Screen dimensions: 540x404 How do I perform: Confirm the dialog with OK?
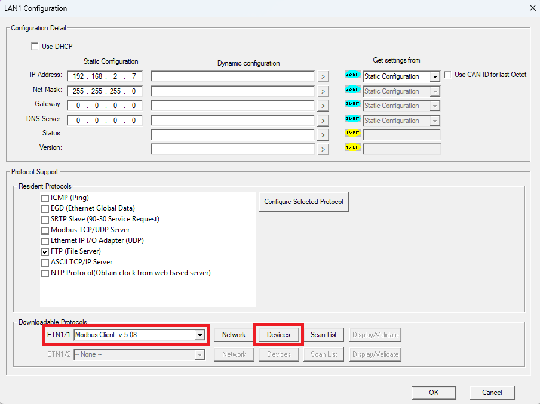[434, 392]
